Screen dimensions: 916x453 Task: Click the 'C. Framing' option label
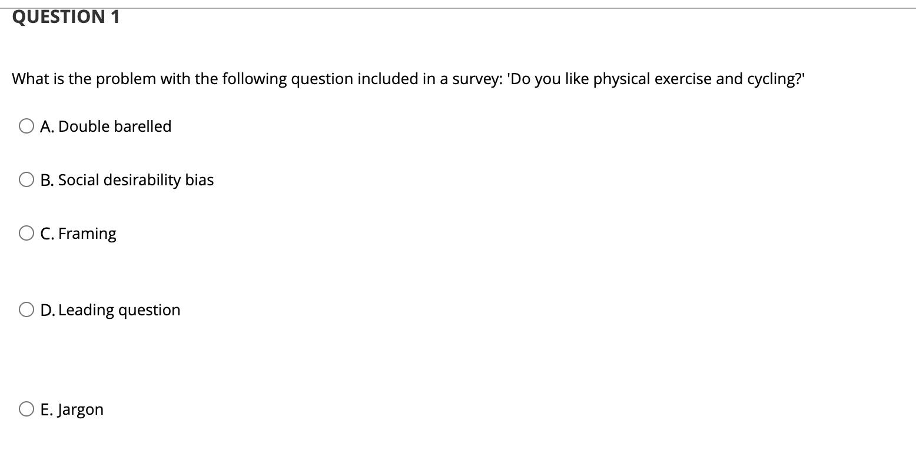(79, 234)
